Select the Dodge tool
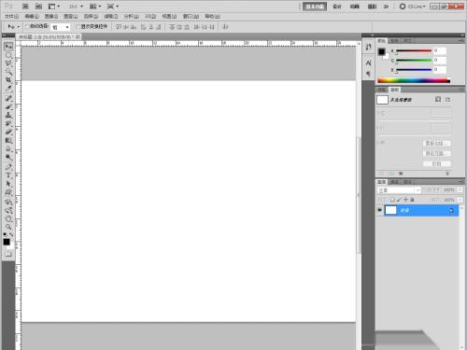This screenshot has height=350, width=467. (8, 158)
